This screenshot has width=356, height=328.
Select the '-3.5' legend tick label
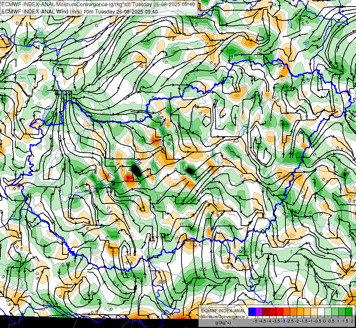(276, 321)
